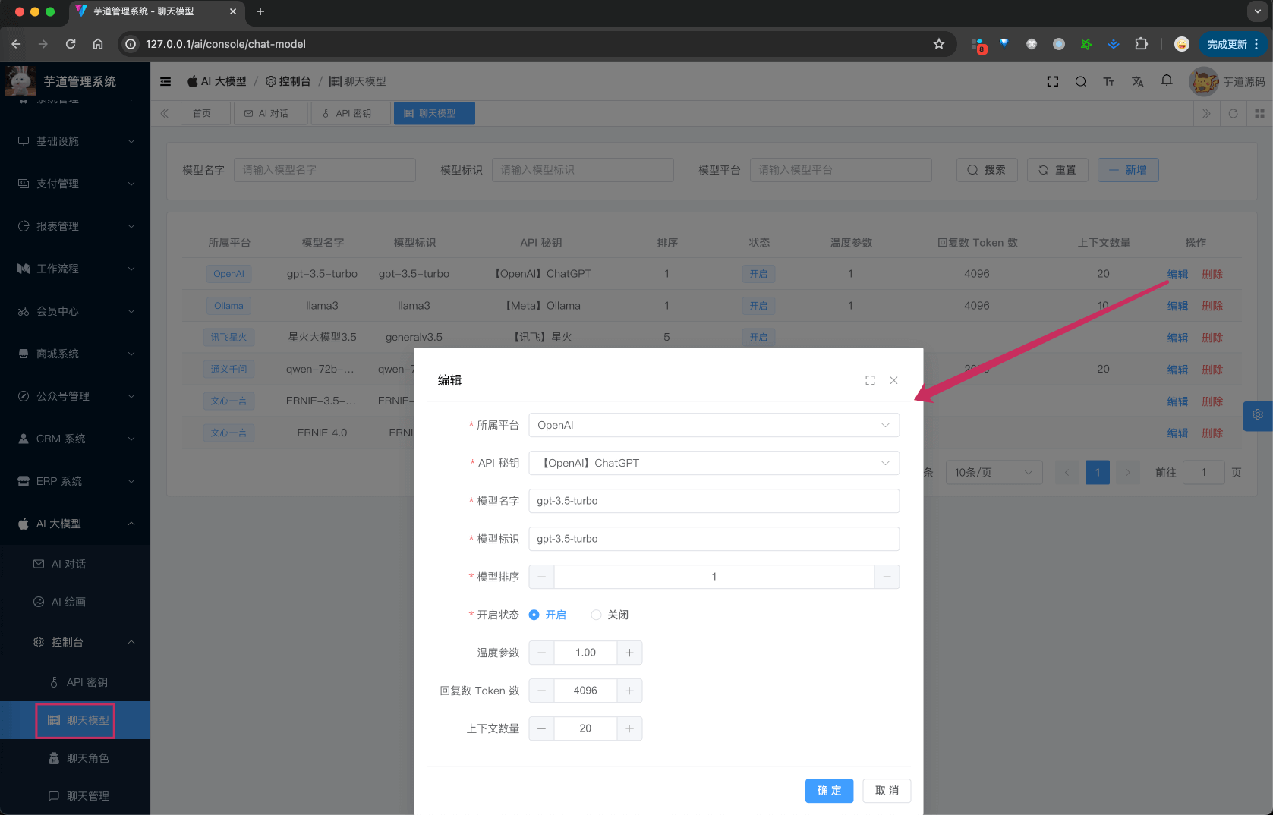Select the 关闭 status radio button
This screenshot has width=1273, height=815.
coord(596,615)
